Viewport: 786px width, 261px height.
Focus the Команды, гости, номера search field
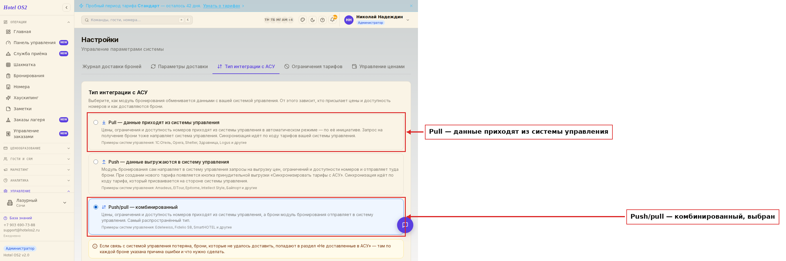[137, 20]
